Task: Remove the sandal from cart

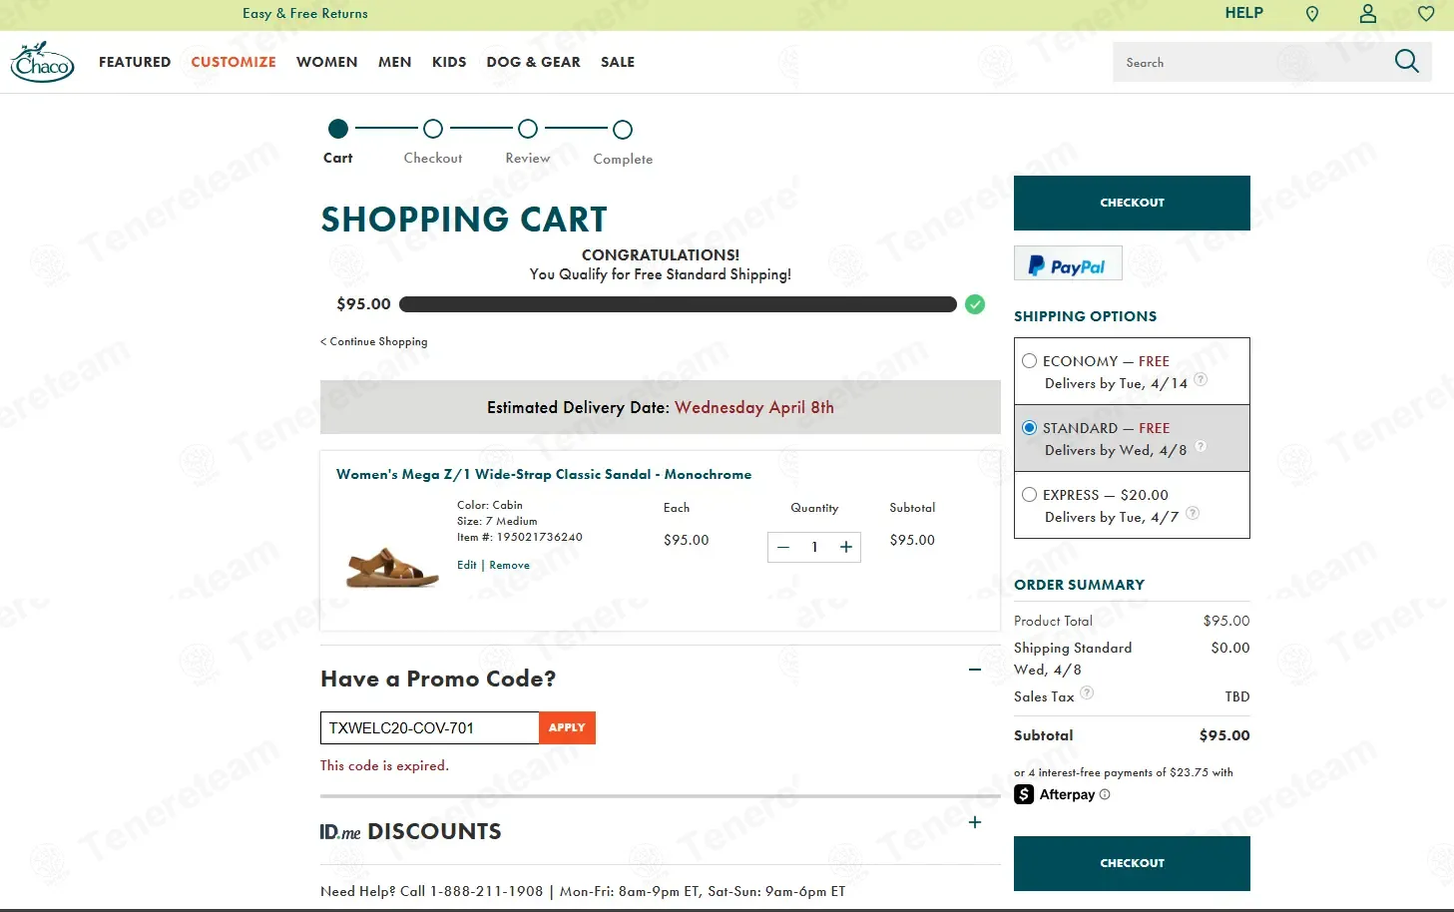Action: point(509,565)
